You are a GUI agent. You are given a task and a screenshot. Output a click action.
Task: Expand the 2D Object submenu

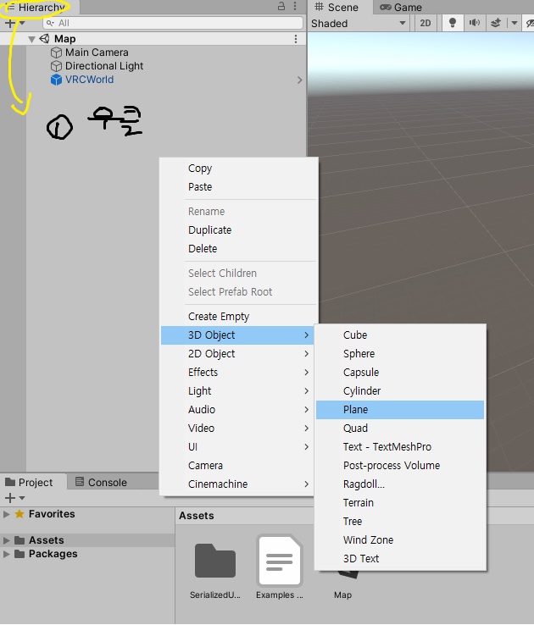237,354
